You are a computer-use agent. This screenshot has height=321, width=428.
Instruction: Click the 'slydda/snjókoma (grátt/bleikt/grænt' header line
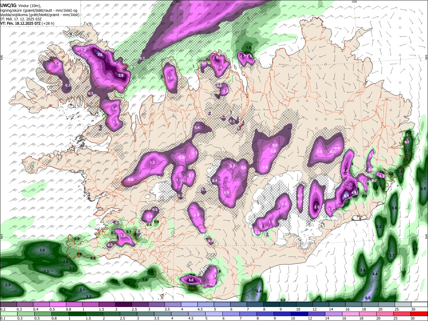point(40,15)
